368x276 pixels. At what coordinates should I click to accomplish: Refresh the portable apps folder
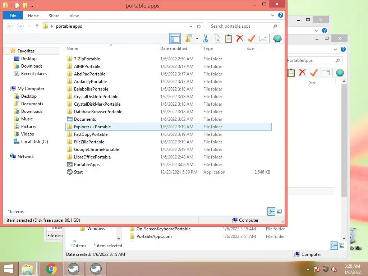tap(199, 26)
